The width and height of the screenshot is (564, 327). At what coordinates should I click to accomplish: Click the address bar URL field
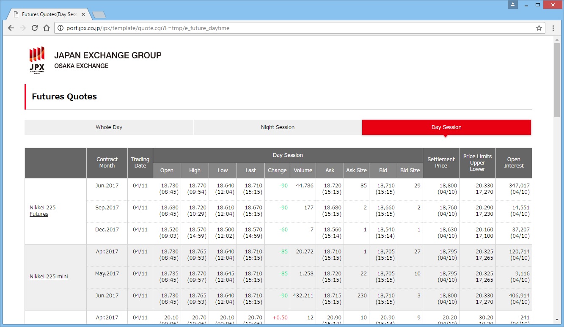click(x=296, y=28)
